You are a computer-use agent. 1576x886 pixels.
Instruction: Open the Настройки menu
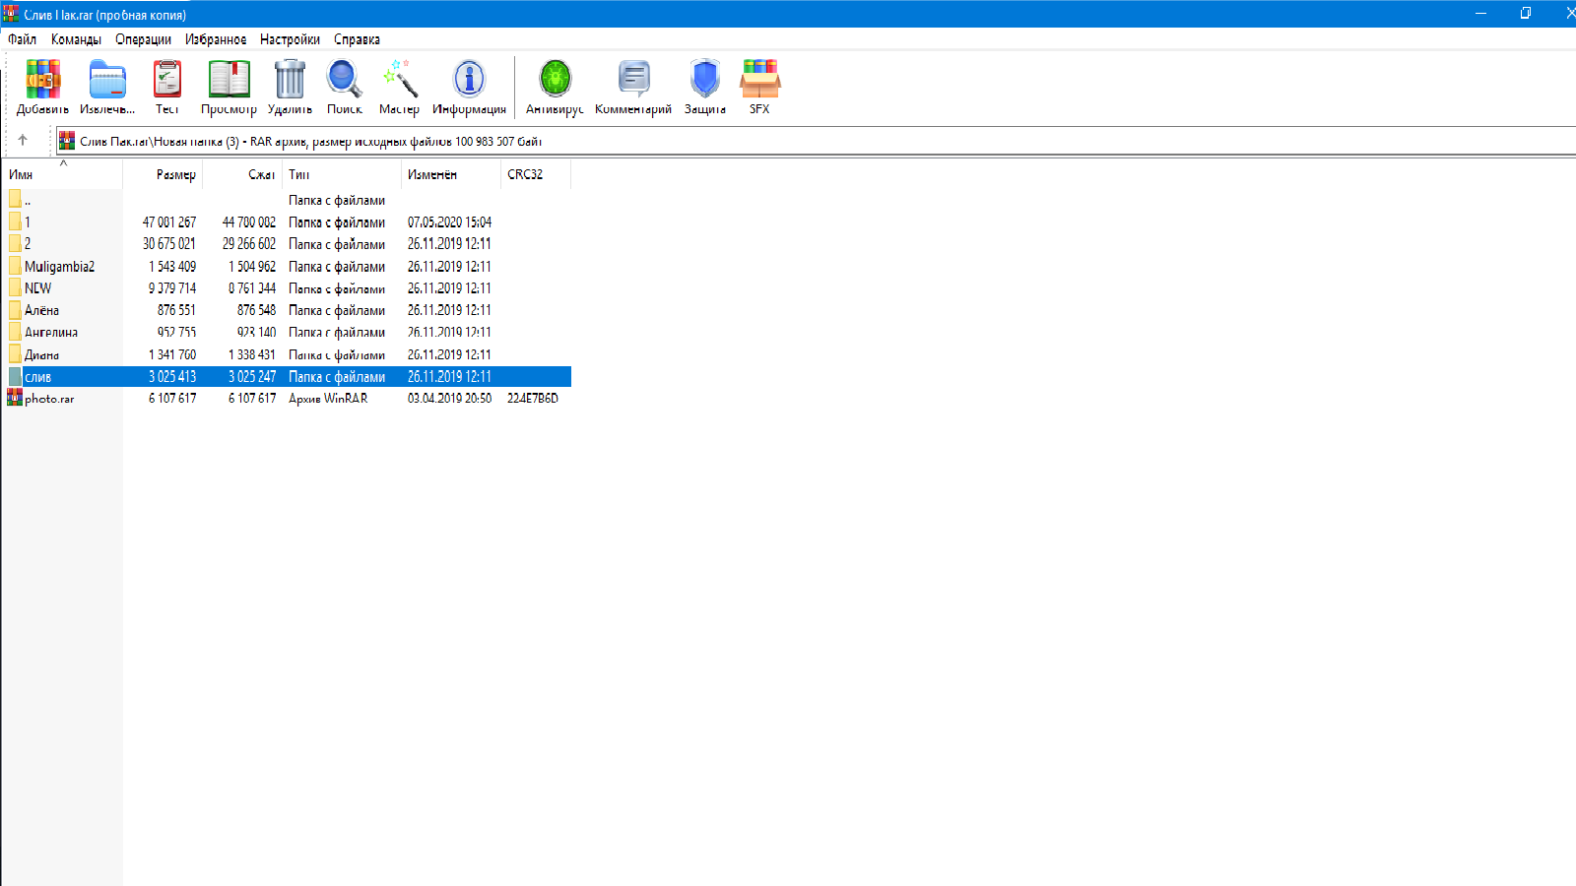290,39
